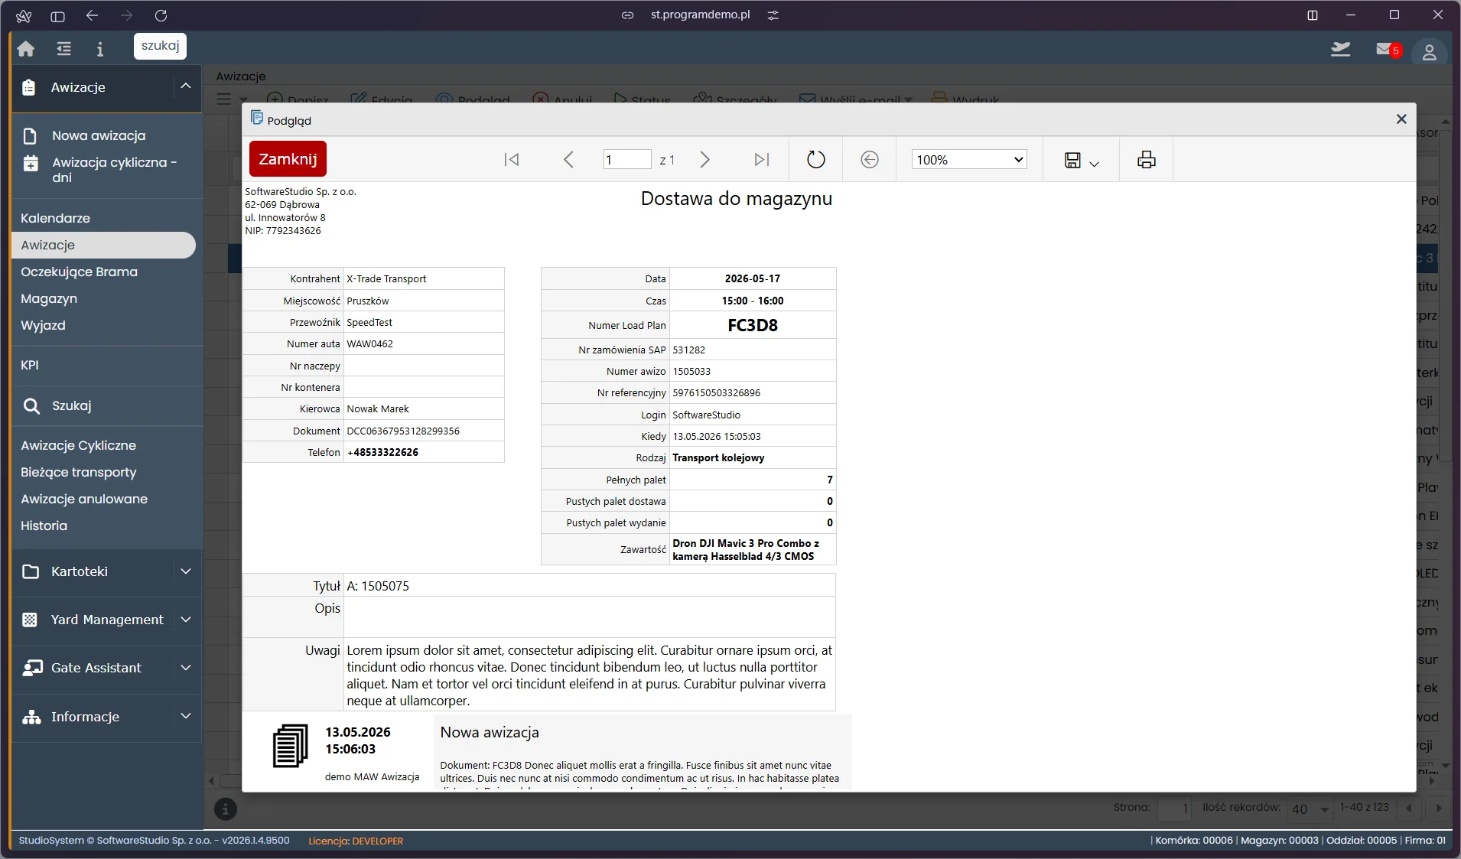Open Bieżące transporty
This screenshot has width=1461, height=859.
click(x=78, y=472)
